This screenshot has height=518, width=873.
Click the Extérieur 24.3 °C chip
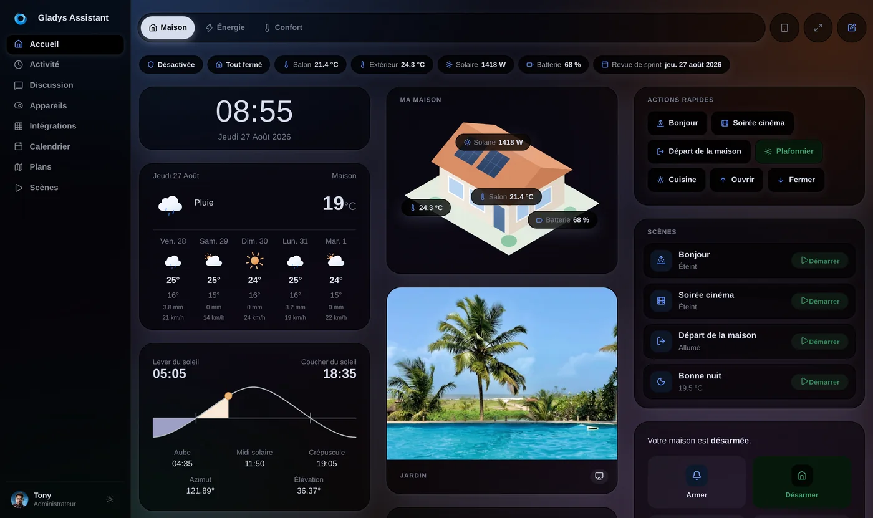coord(392,64)
